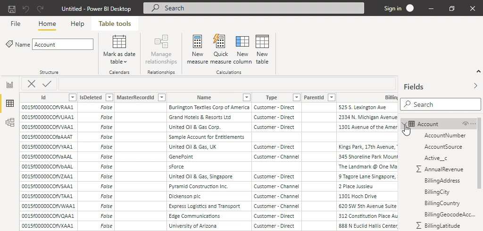The width and height of the screenshot is (483, 231).
Task: Click the Account table icon in Fields
Action: click(411, 124)
